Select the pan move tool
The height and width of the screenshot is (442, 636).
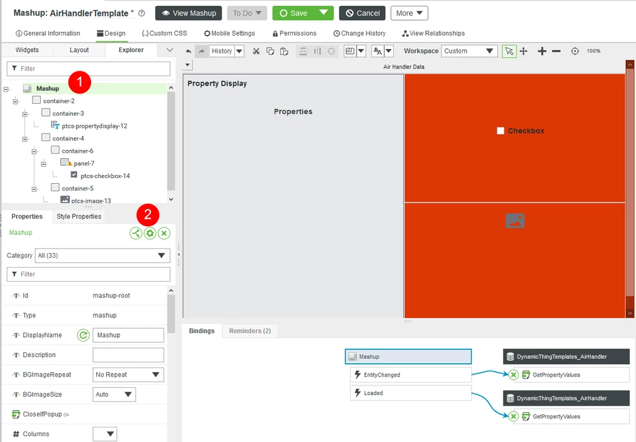(524, 51)
